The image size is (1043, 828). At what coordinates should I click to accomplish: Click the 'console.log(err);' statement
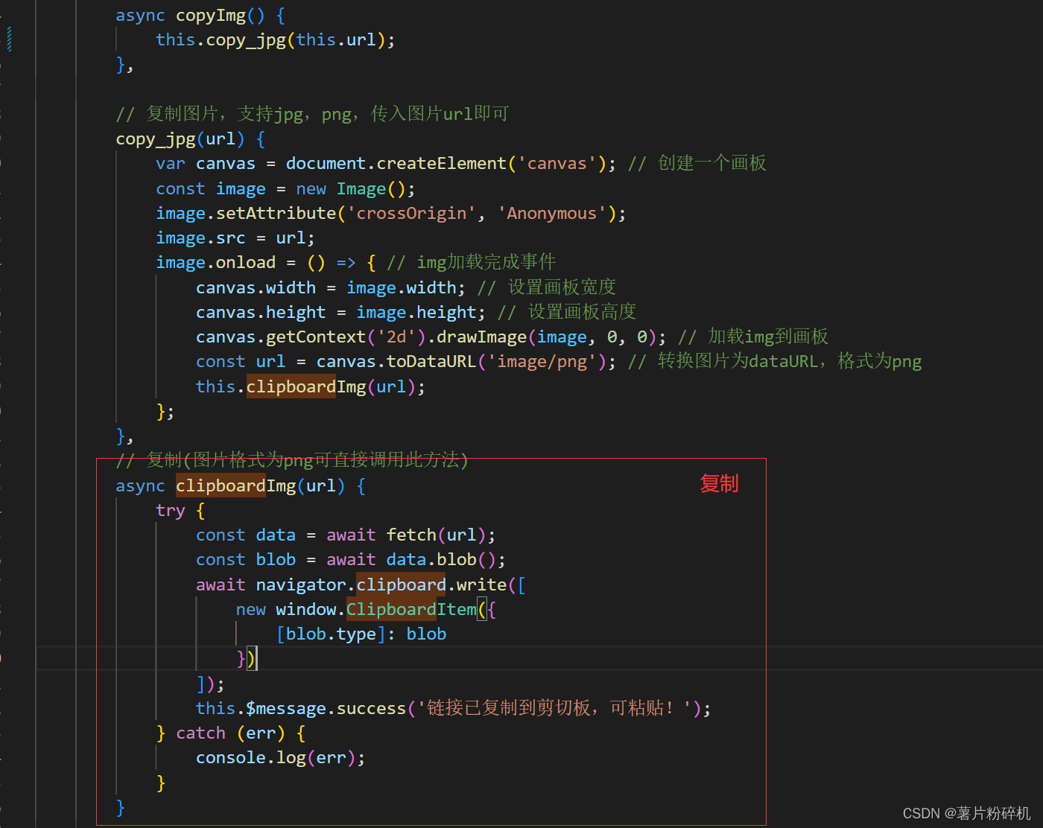(281, 758)
